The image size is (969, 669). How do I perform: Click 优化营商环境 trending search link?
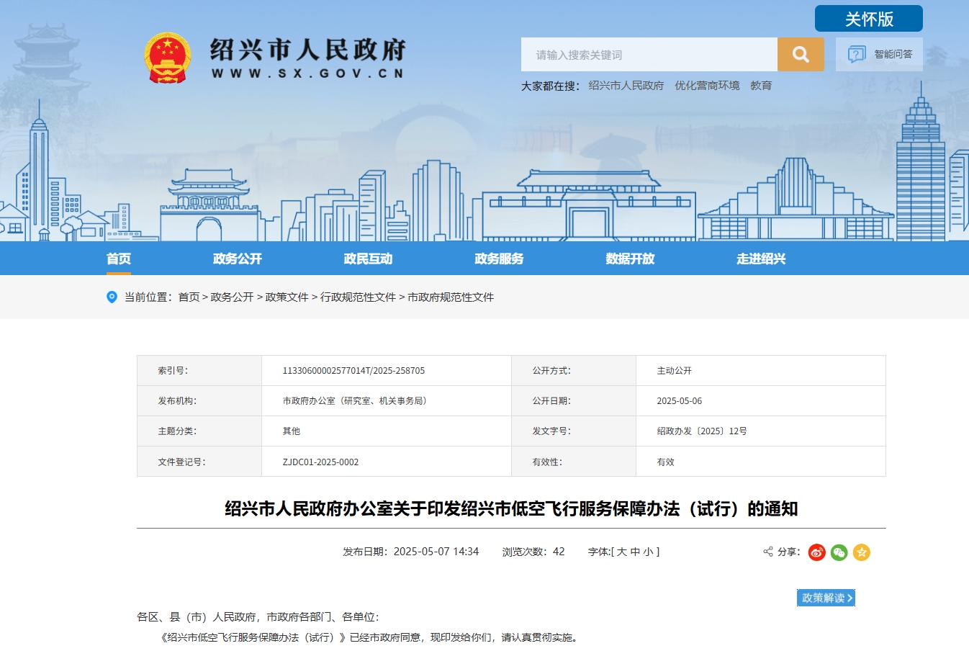pyautogui.click(x=707, y=86)
